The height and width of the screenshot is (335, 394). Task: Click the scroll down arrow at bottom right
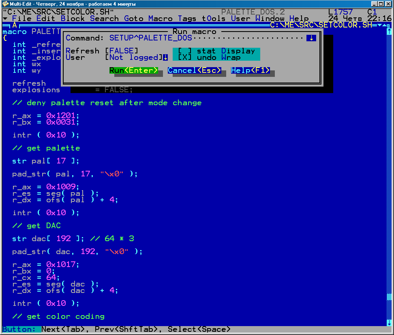pos(389,322)
